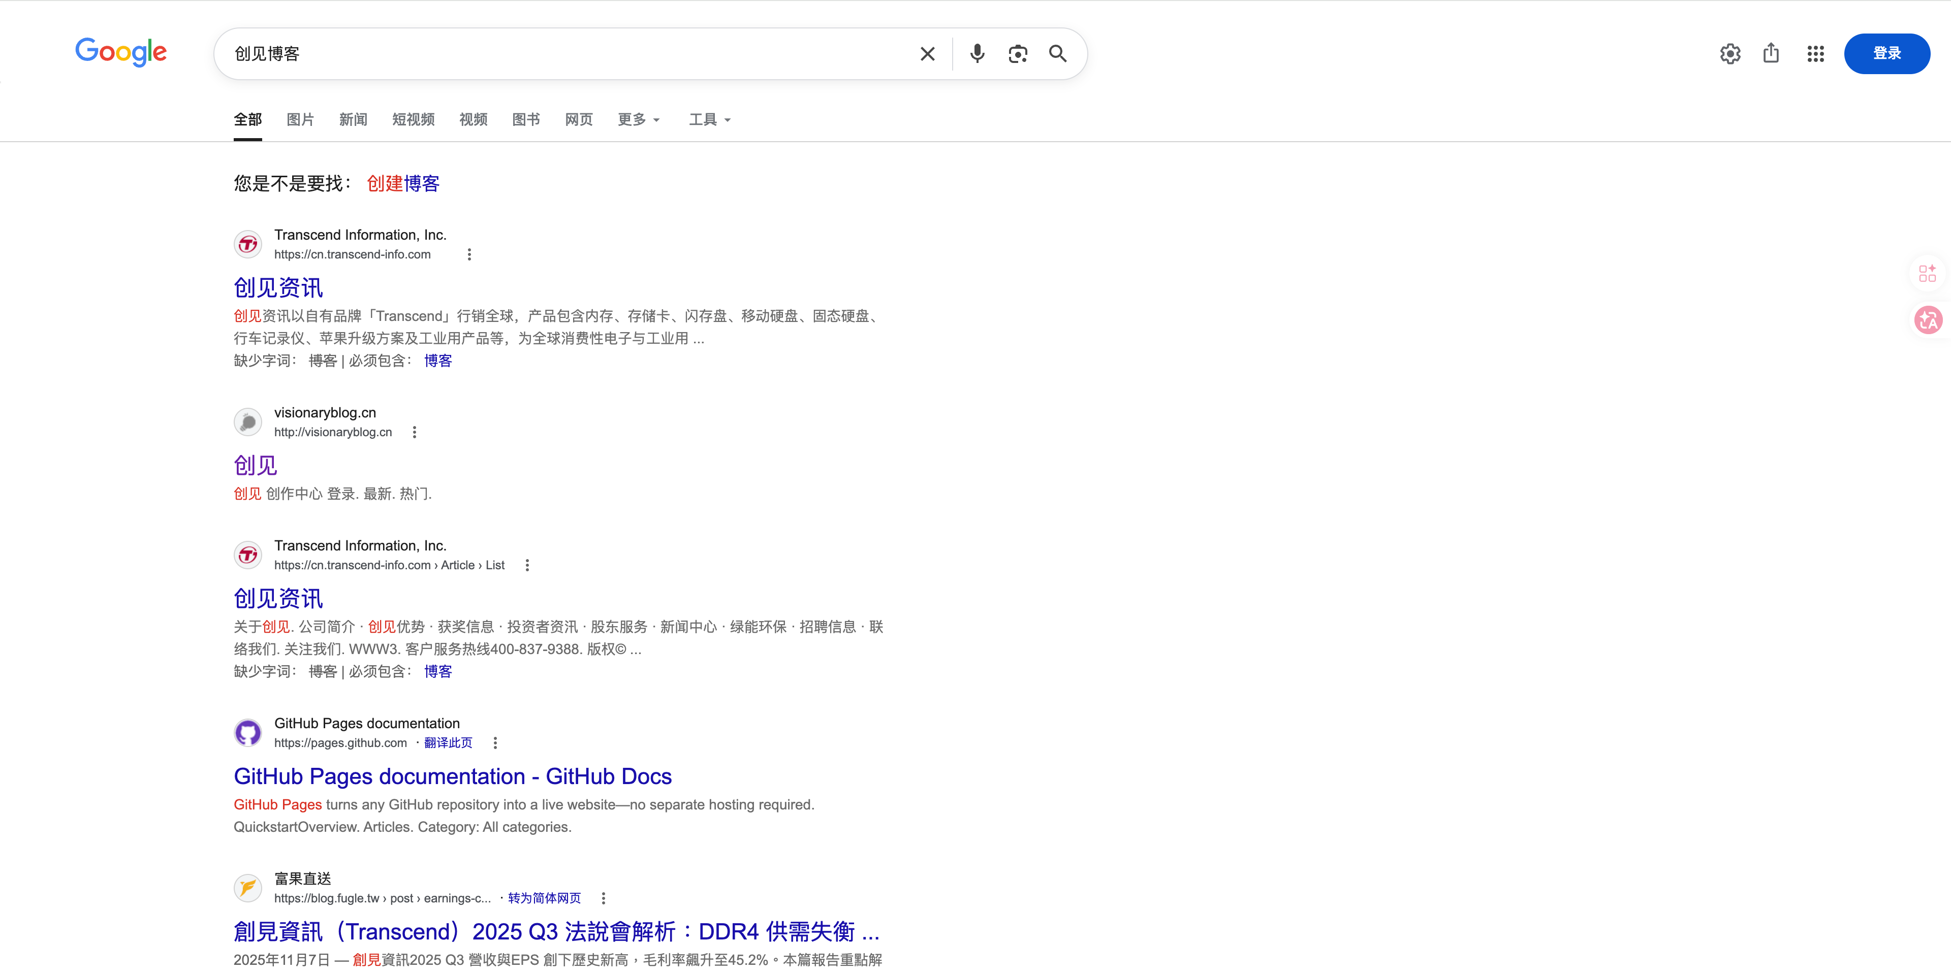Expand the 工具 dropdown

pos(710,119)
